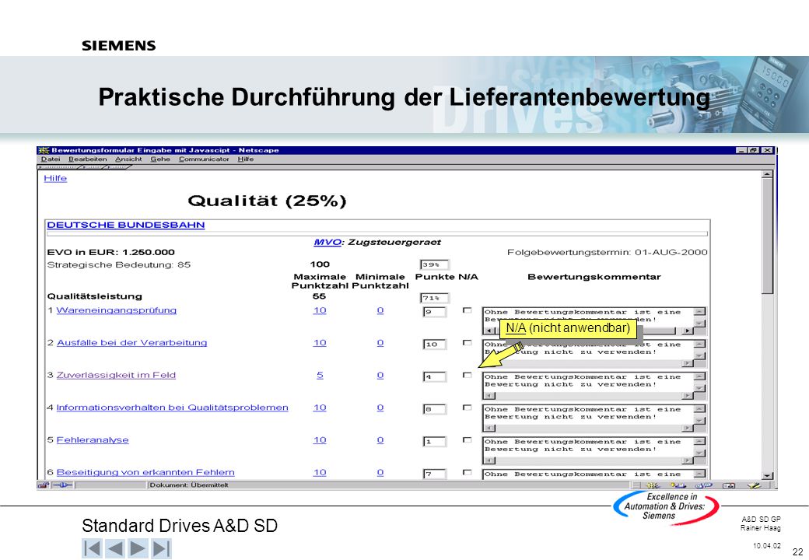Open the Hilfe menu in menu bar

(x=246, y=159)
